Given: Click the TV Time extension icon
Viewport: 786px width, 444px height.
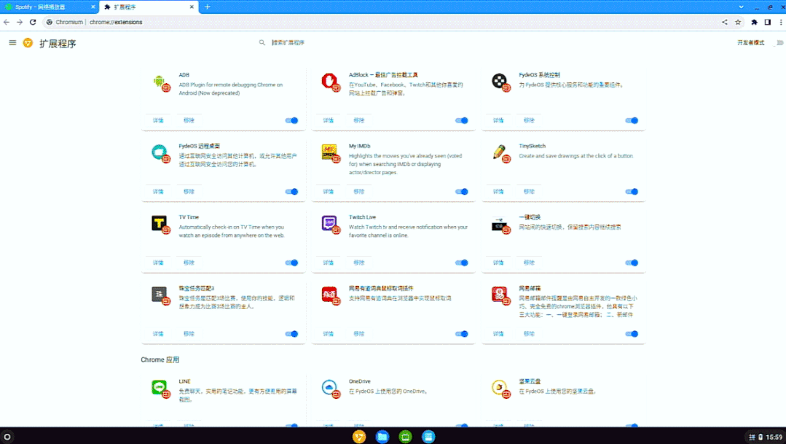Looking at the screenshot, I should (160, 223).
